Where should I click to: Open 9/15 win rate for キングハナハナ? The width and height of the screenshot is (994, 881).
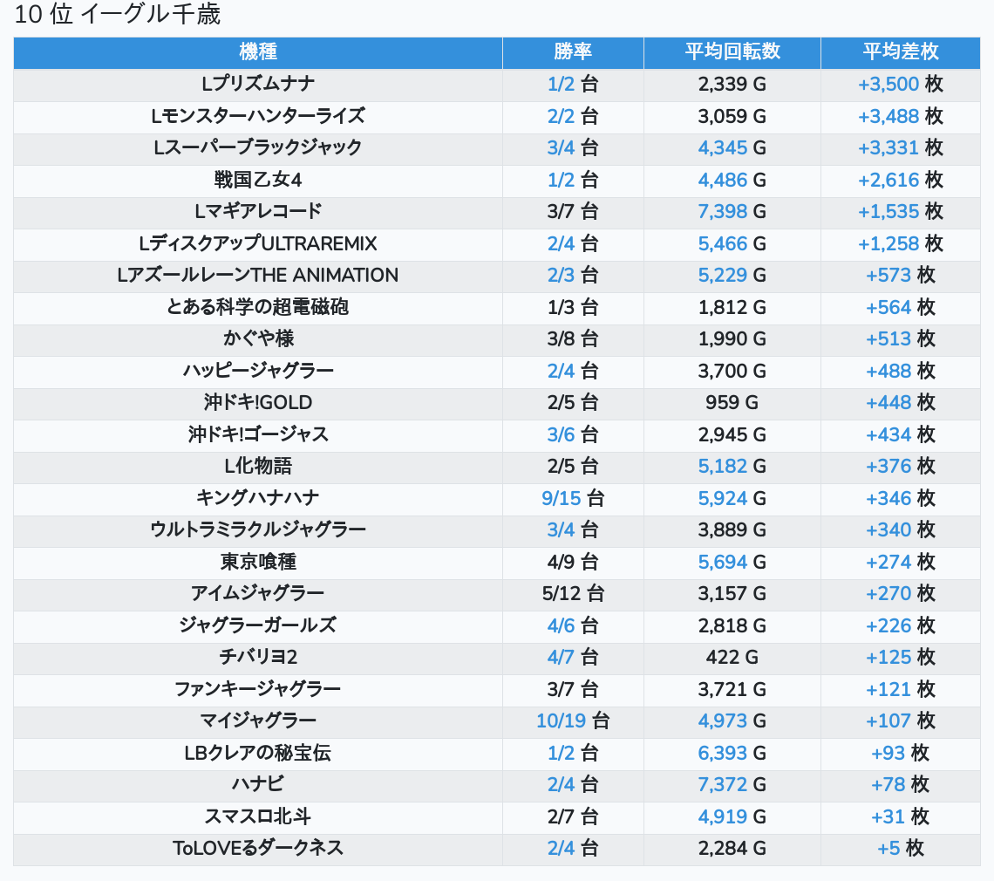(x=561, y=498)
